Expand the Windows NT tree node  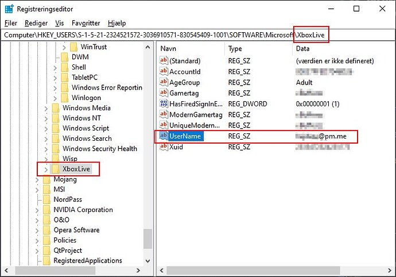(x=45, y=118)
